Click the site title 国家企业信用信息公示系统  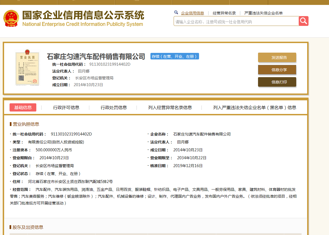[83, 16]
